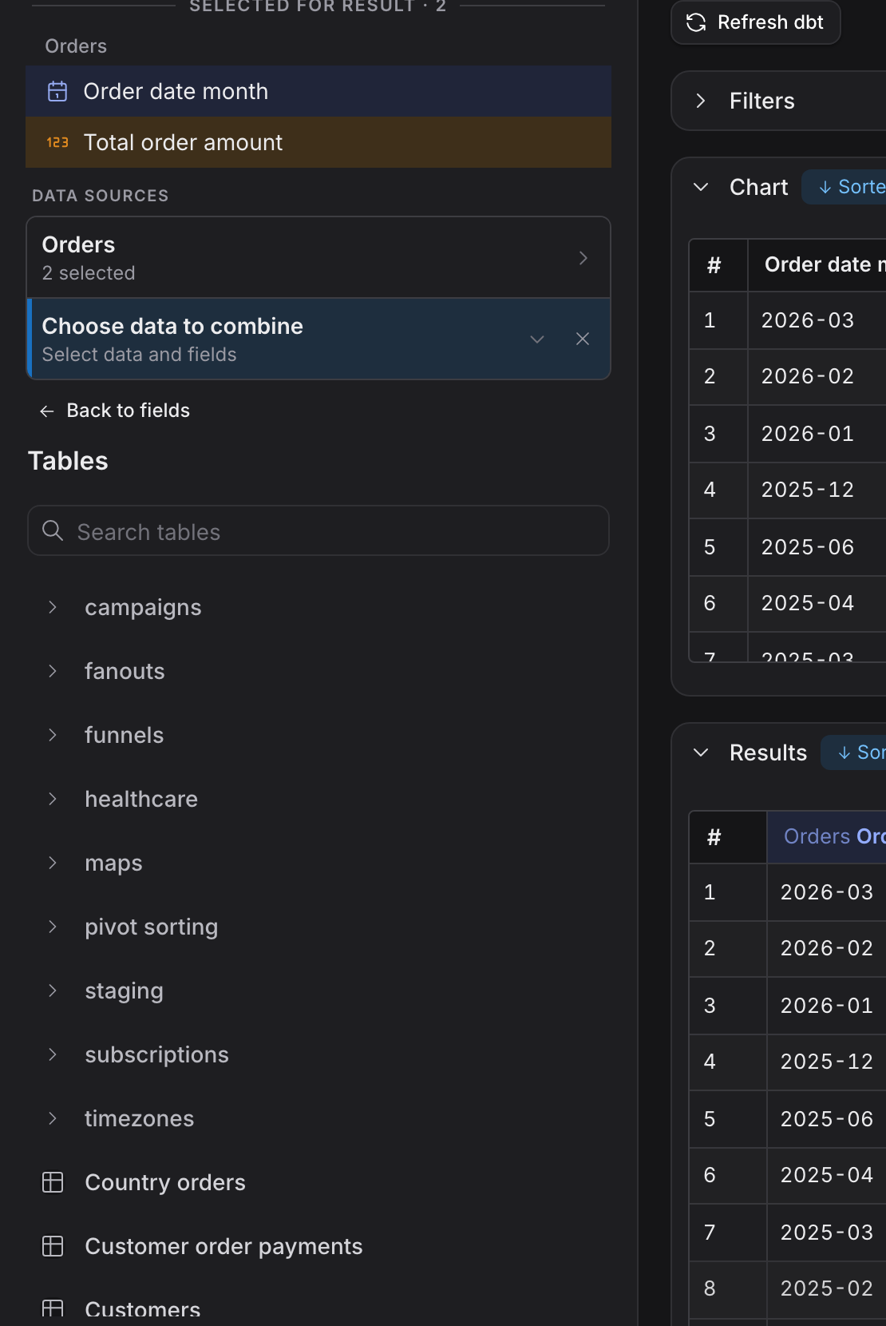Click the down arrow icon in the Results Sort badge
The height and width of the screenshot is (1326, 886).
click(844, 752)
